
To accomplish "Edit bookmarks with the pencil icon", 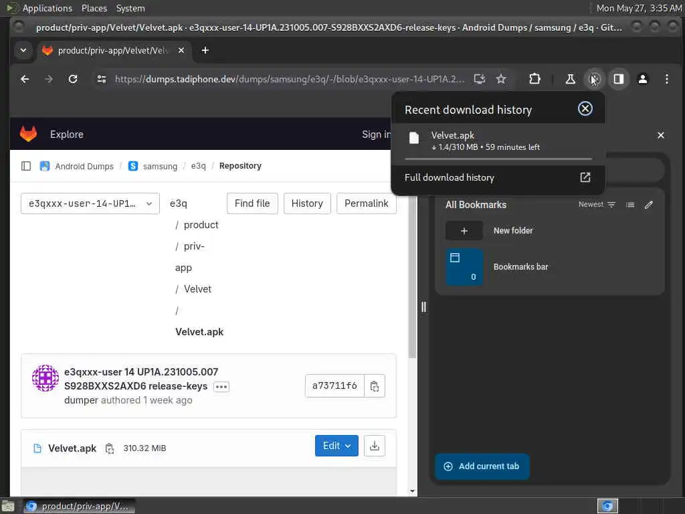I will [x=649, y=205].
